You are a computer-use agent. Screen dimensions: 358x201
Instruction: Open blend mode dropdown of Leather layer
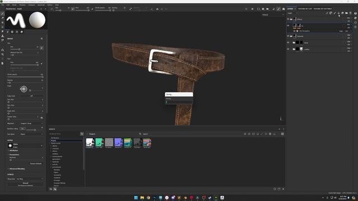(348, 48)
